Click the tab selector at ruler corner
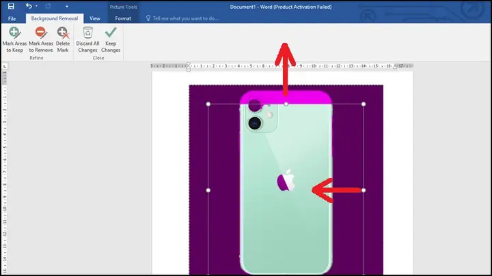Image resolution: width=492 pixels, height=276 pixels. click(x=5, y=66)
